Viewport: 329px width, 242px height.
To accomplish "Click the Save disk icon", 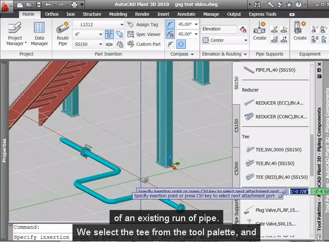I will [39, 5].
